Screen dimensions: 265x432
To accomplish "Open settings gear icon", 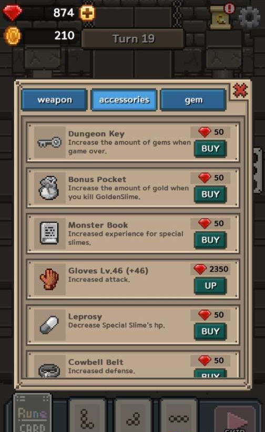I will pyautogui.click(x=249, y=17).
